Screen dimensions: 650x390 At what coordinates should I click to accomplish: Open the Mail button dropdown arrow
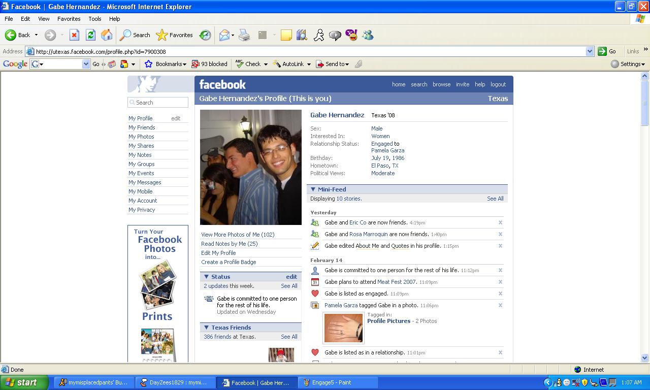[x=233, y=35]
